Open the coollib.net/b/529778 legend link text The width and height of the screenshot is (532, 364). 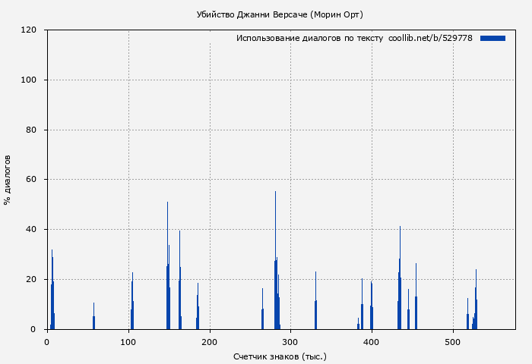(x=430, y=38)
